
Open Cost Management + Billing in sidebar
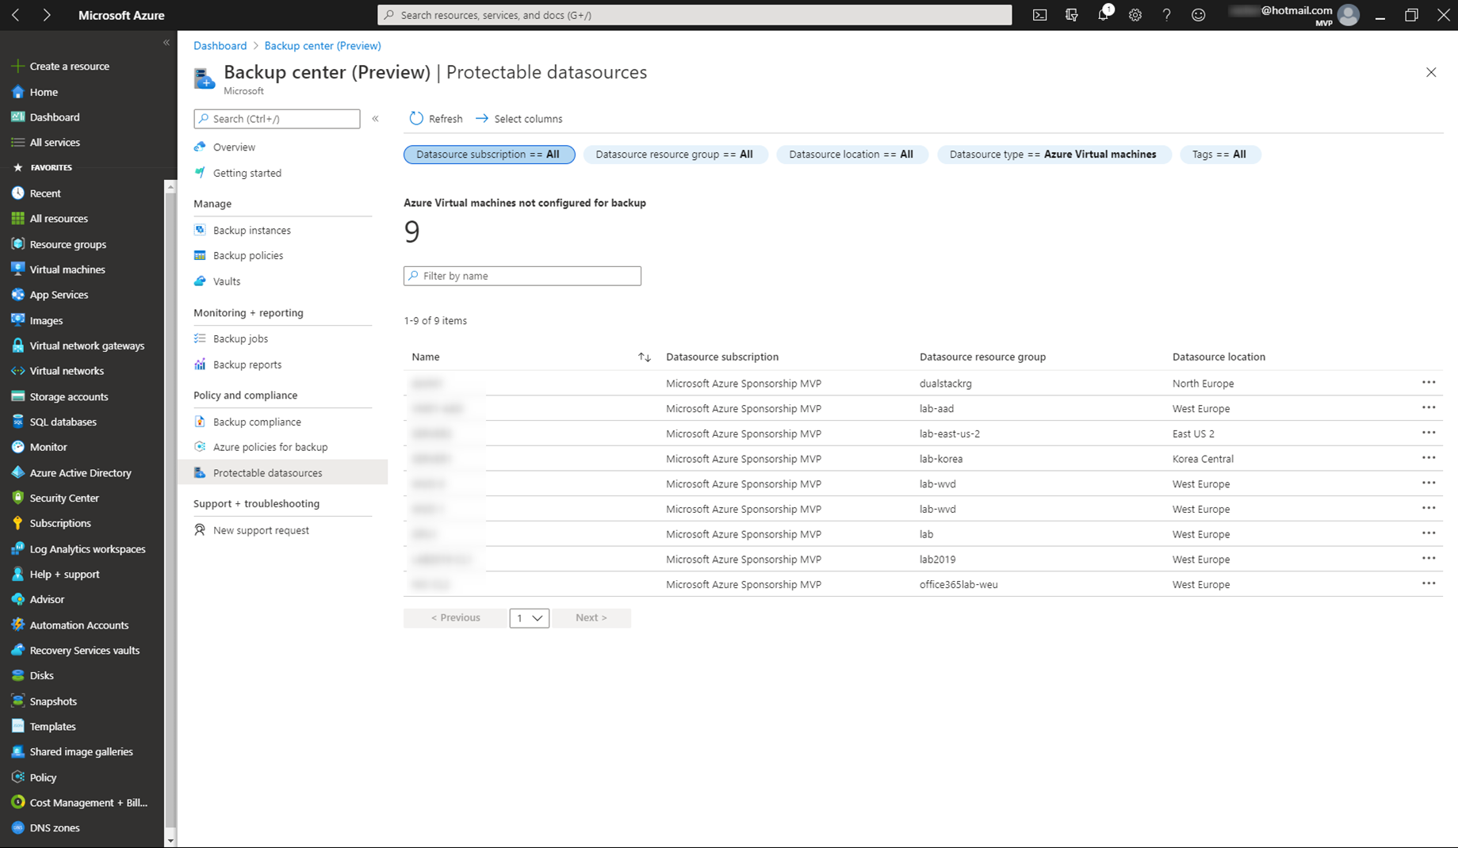[88, 803]
